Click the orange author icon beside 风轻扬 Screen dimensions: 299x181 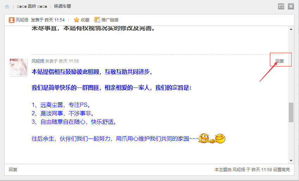point(12,20)
